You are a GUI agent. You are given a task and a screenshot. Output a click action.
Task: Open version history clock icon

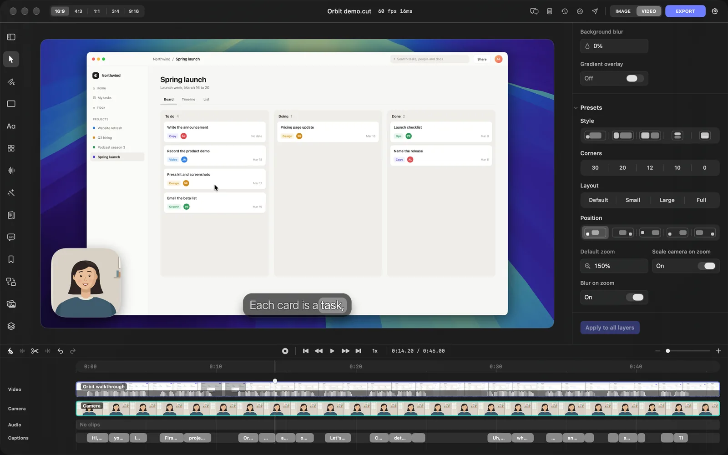point(565,11)
